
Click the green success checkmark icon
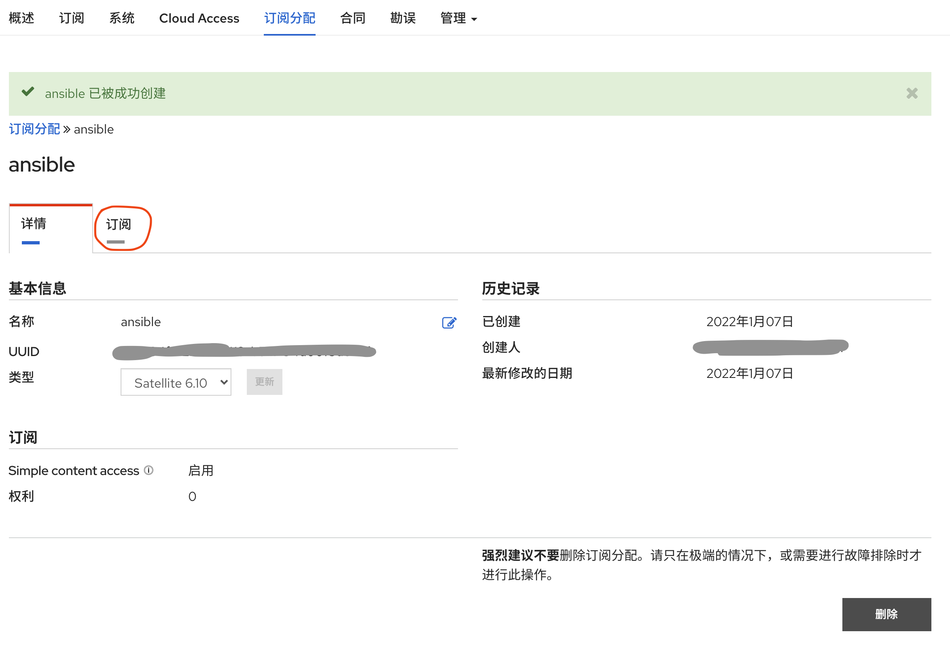click(28, 92)
